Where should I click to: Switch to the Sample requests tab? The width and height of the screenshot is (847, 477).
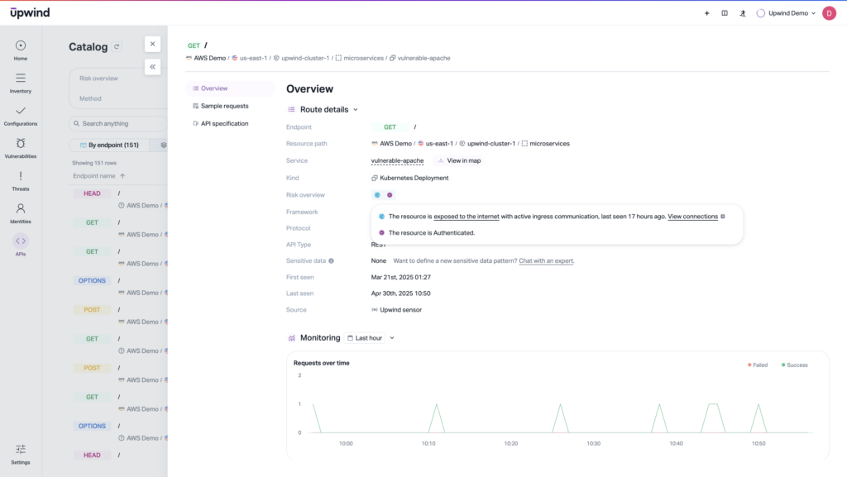pos(226,105)
